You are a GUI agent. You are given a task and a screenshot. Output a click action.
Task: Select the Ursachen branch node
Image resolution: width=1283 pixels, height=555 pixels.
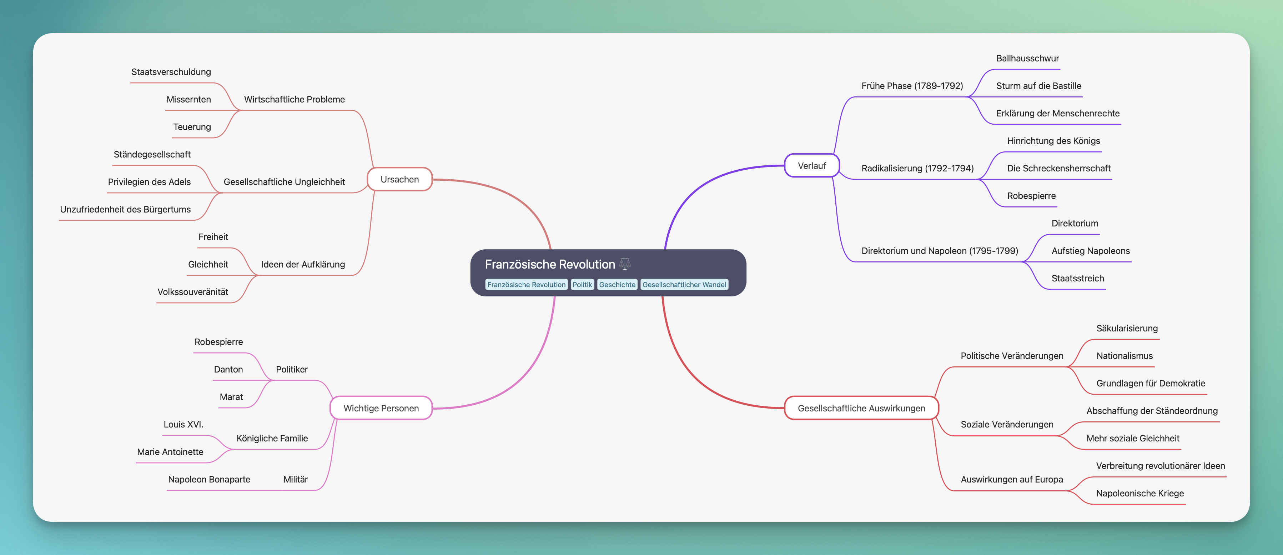(399, 179)
